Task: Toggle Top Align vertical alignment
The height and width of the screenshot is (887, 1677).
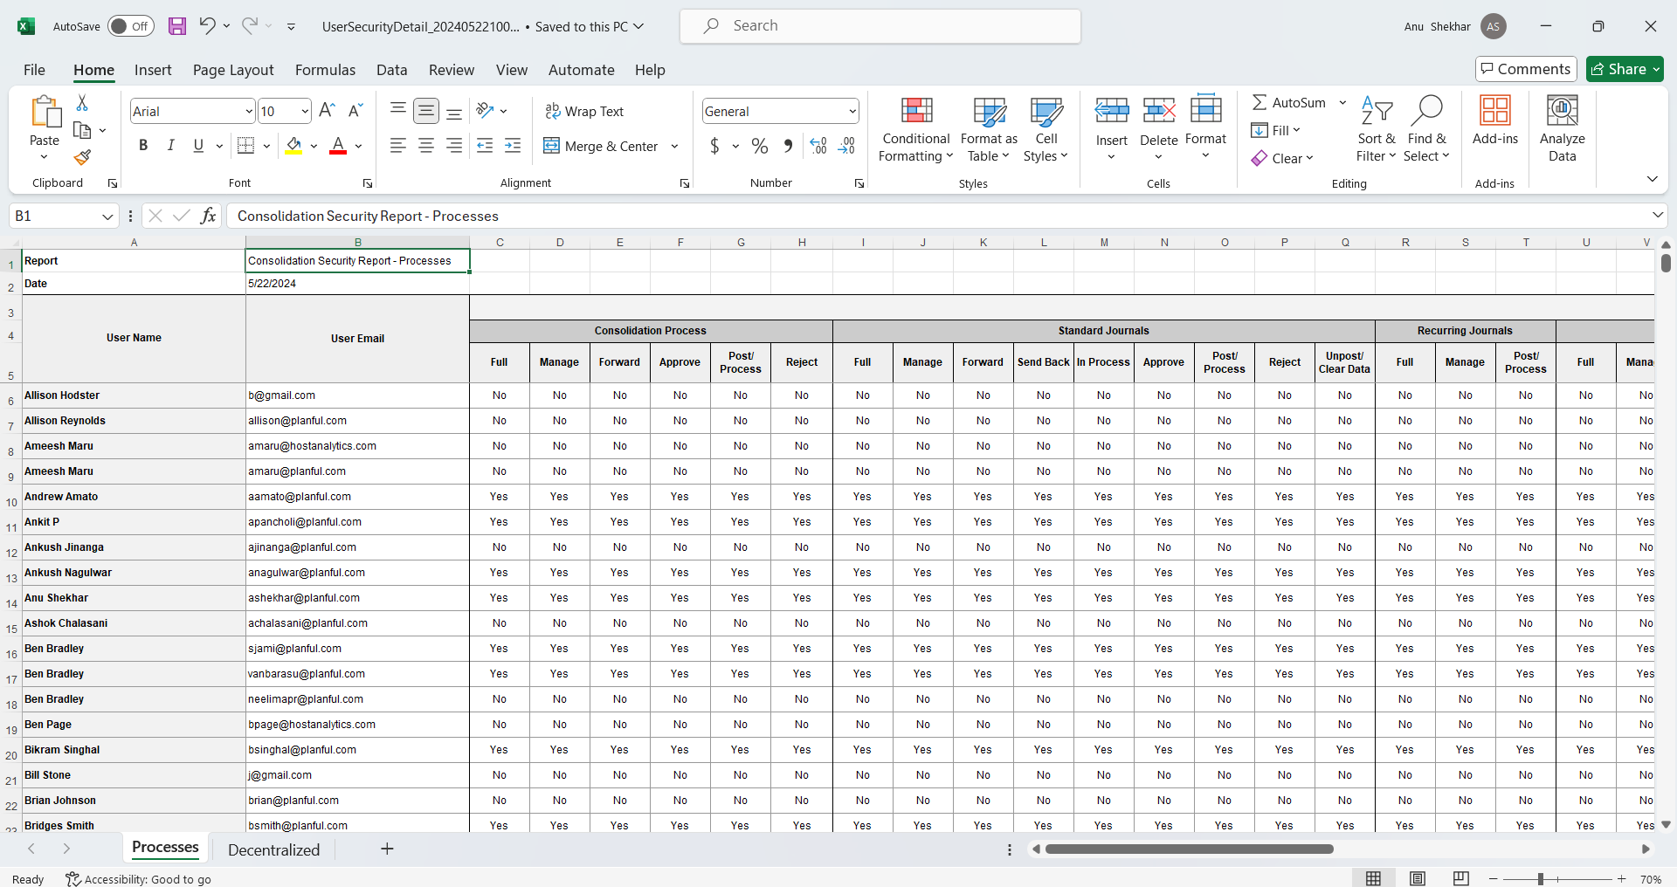Action: point(398,110)
